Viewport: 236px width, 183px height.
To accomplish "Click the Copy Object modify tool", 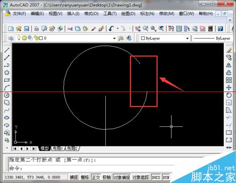I will [229, 58].
